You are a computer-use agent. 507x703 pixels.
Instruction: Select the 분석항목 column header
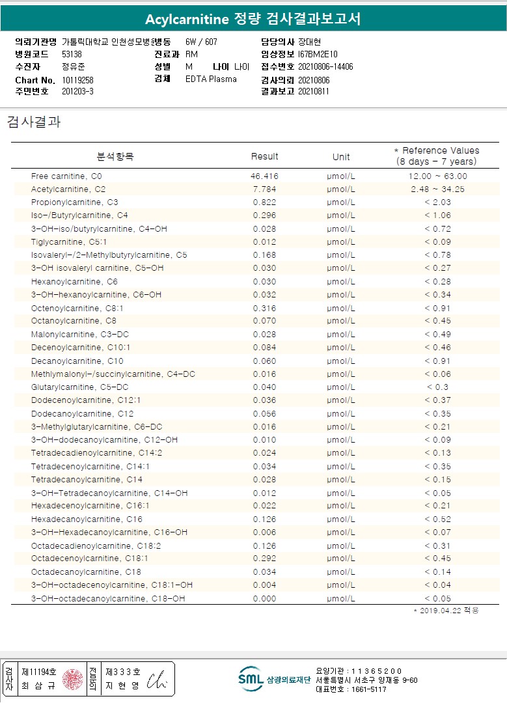coord(115,156)
